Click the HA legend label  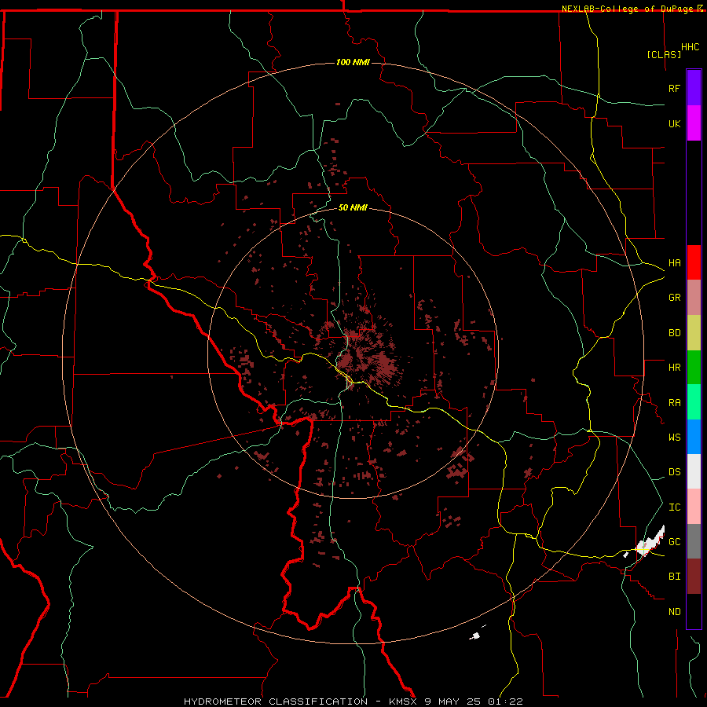(674, 263)
